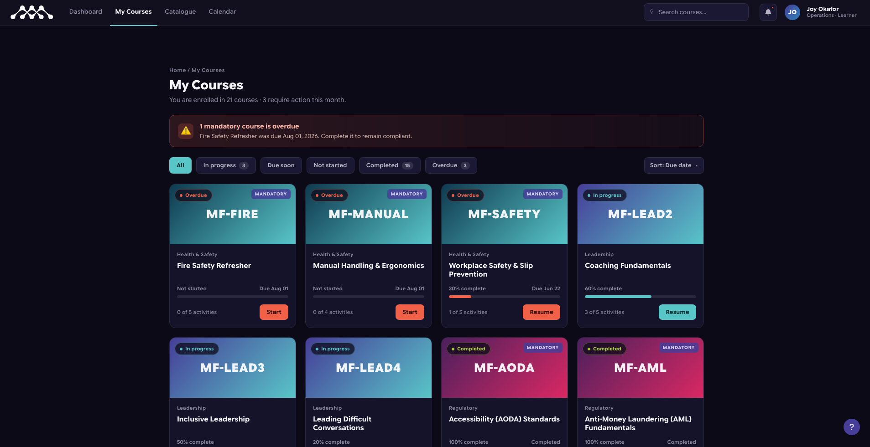Image resolution: width=870 pixels, height=447 pixels.
Task: Open the MF-LEAD3 course thumbnail
Action: (x=233, y=368)
